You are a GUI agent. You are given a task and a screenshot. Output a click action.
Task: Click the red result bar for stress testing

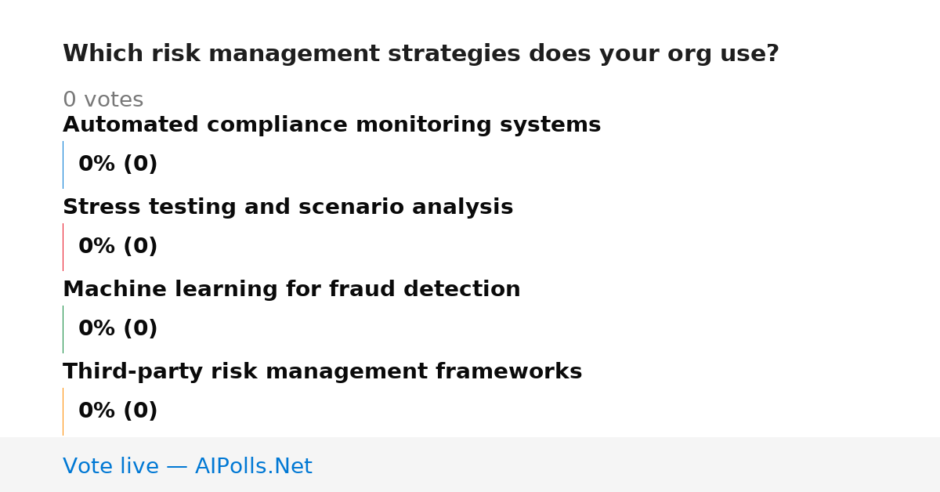(x=63, y=247)
